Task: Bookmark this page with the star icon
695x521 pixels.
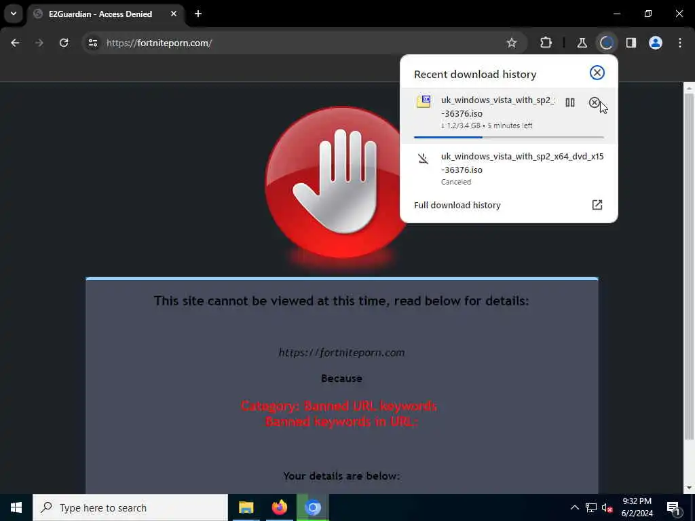Action: (x=512, y=43)
